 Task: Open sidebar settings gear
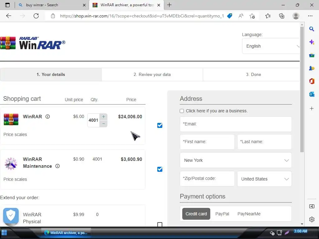coord(312,219)
